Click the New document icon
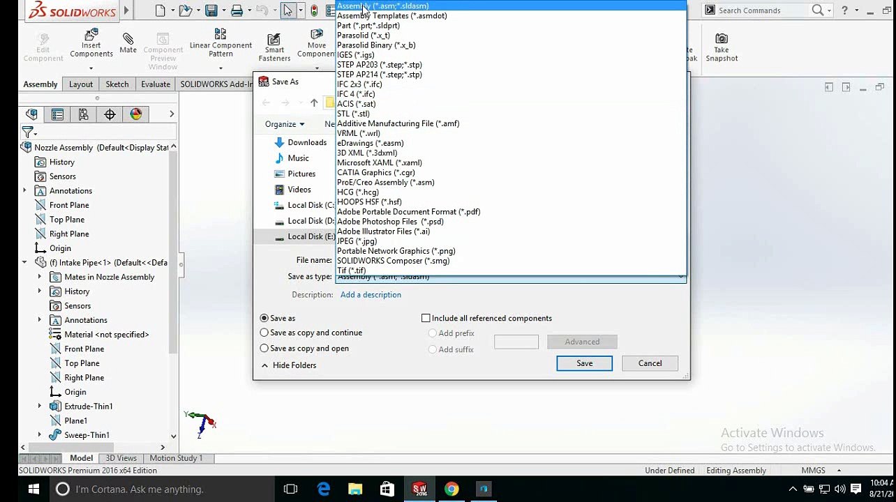The width and height of the screenshot is (896, 502). 160,10
